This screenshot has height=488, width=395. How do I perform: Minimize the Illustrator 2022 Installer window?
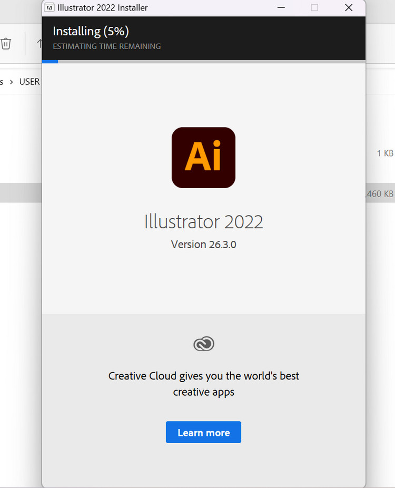point(281,7)
